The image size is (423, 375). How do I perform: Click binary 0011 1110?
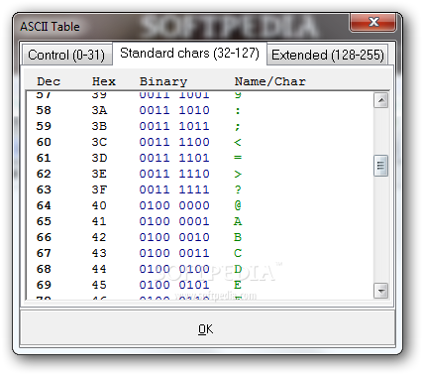pos(174,174)
